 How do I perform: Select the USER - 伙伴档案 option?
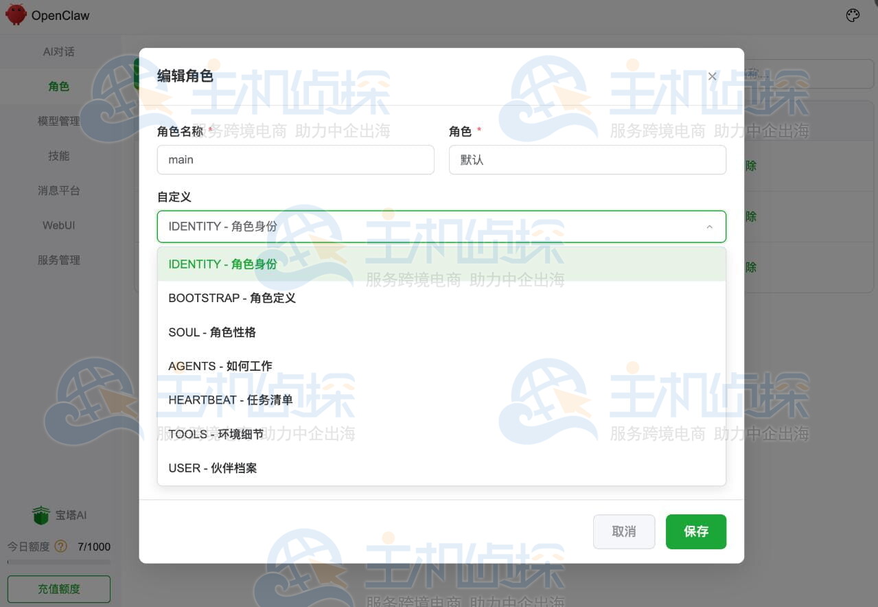[x=213, y=468]
